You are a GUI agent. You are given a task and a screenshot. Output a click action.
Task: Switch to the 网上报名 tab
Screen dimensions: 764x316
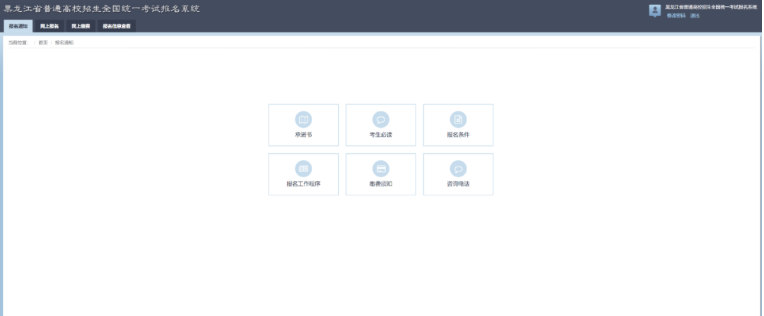point(49,26)
